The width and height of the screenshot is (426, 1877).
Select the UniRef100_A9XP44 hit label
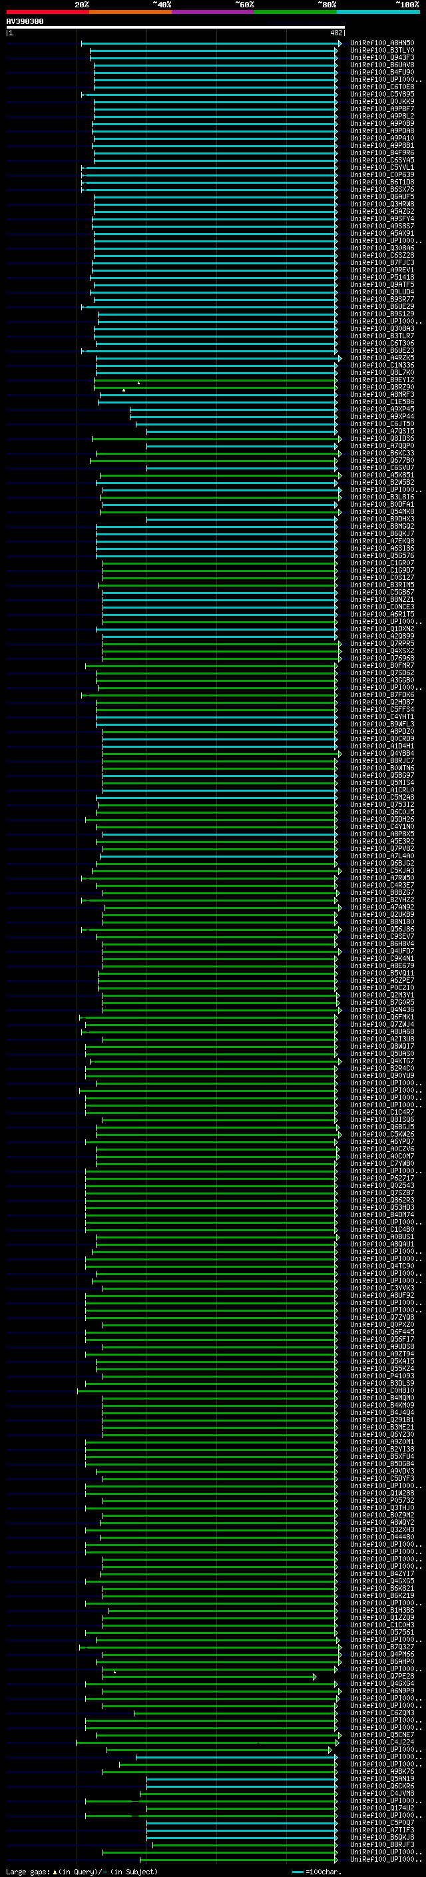click(x=382, y=417)
